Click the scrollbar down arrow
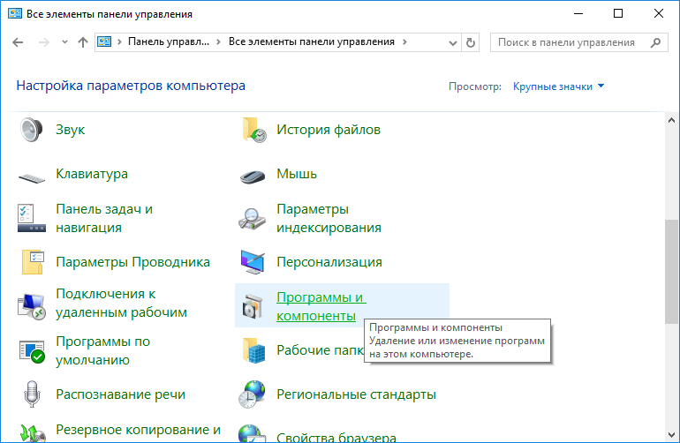 coord(671,435)
